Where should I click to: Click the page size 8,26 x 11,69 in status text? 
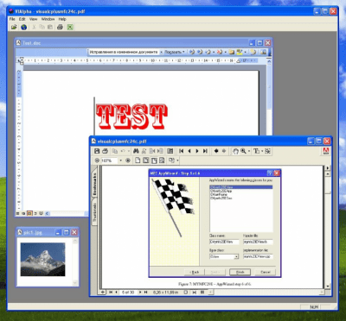pos(165,293)
